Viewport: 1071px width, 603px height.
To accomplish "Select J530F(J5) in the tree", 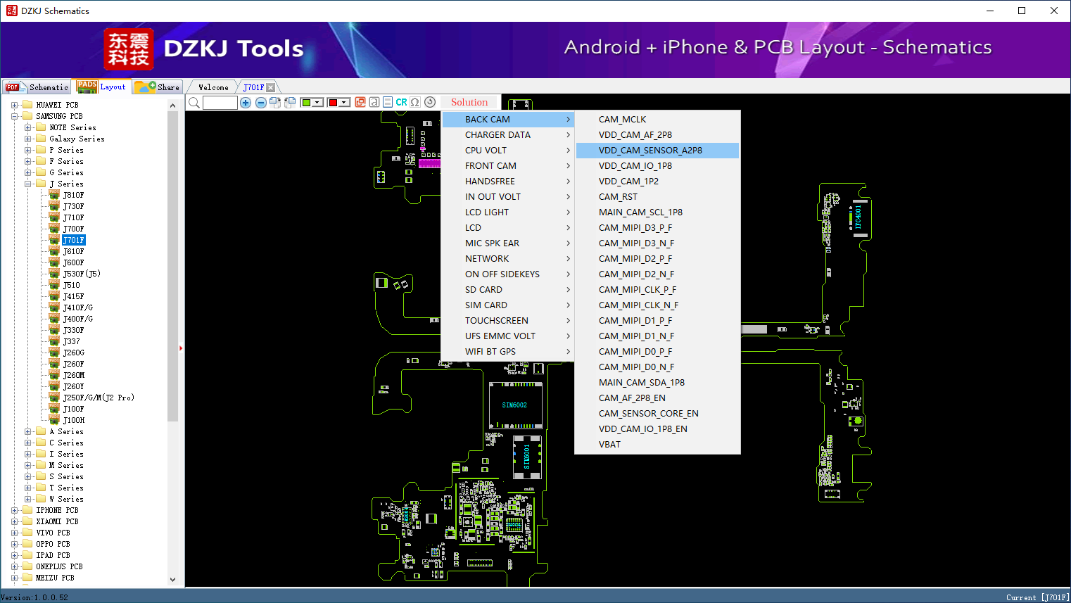I will 82,274.
